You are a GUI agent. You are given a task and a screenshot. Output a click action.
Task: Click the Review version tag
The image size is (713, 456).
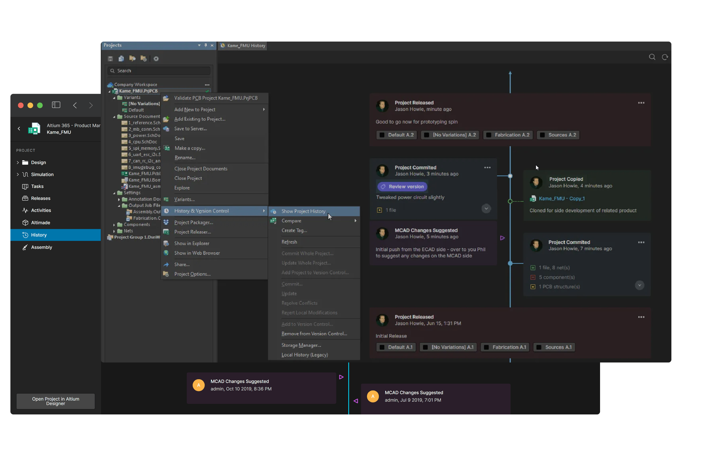pos(402,186)
